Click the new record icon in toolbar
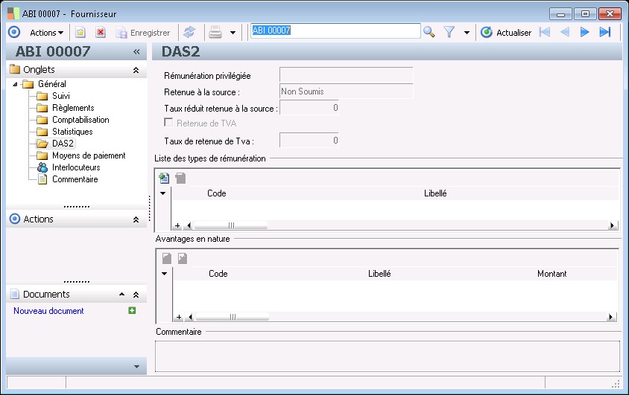Image resolution: width=629 pixels, height=395 pixels. (x=80, y=32)
